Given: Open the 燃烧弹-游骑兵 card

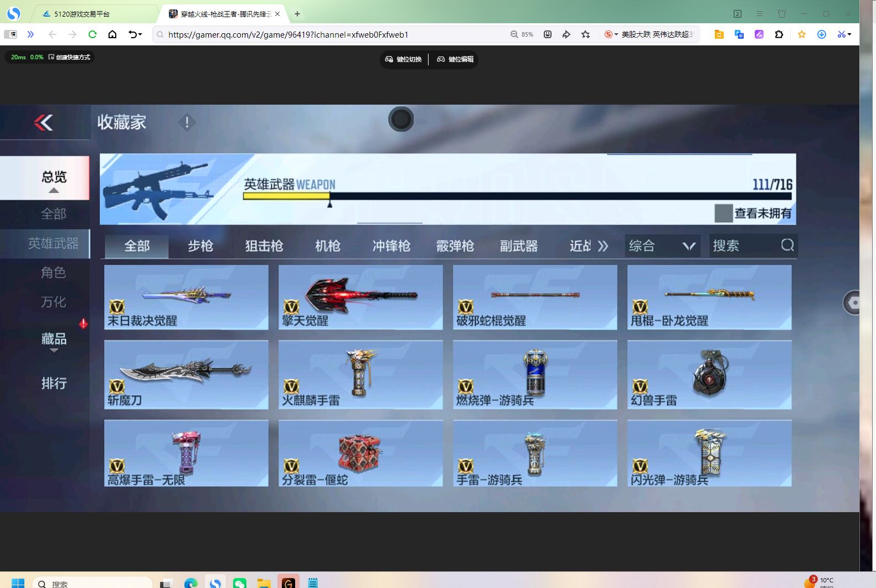Looking at the screenshot, I should coord(535,375).
